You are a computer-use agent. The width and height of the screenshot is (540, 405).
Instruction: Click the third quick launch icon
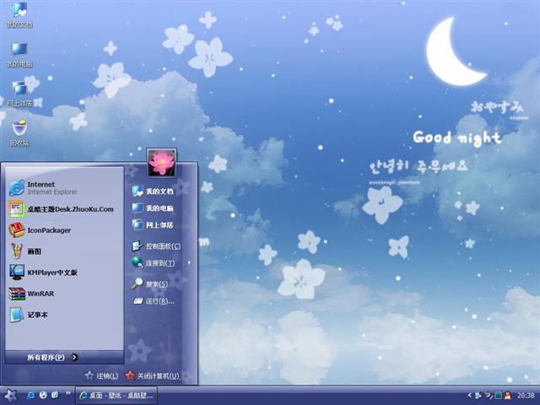click(x=55, y=395)
